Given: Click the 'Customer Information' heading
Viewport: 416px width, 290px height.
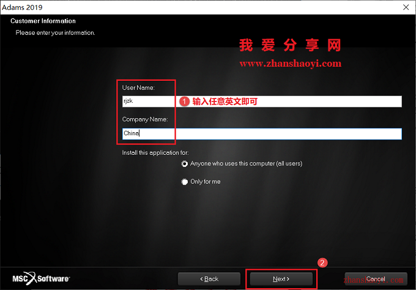Looking at the screenshot, I should pyautogui.click(x=43, y=21).
